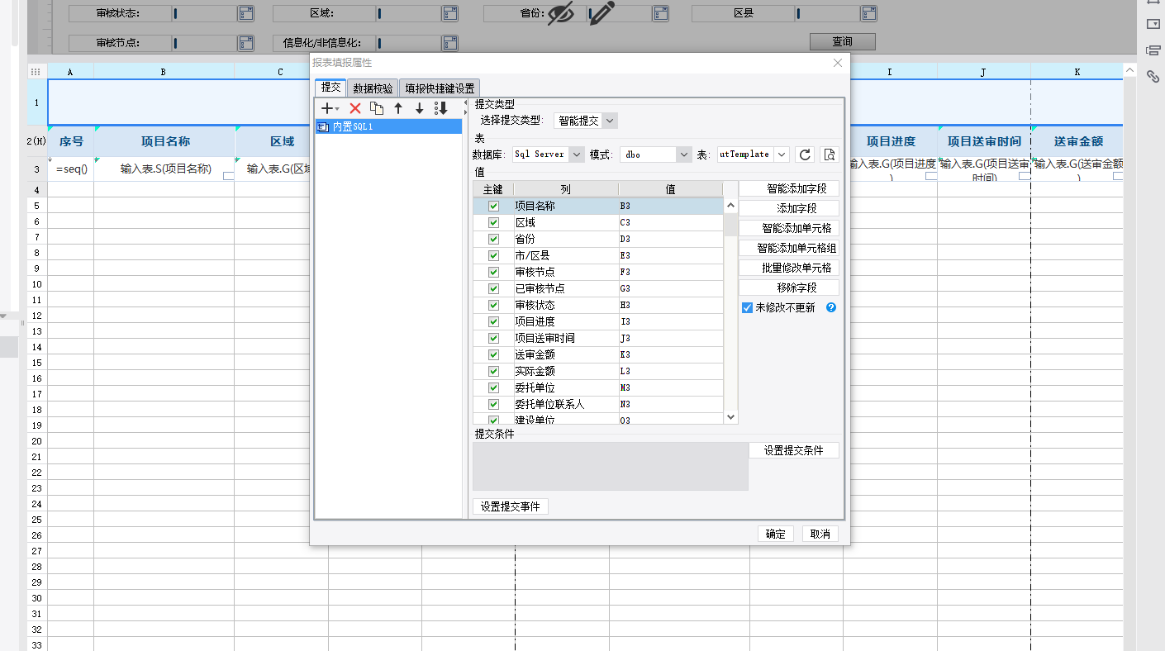
Task: Switch to the 数据校验 tab
Action: pyautogui.click(x=373, y=88)
